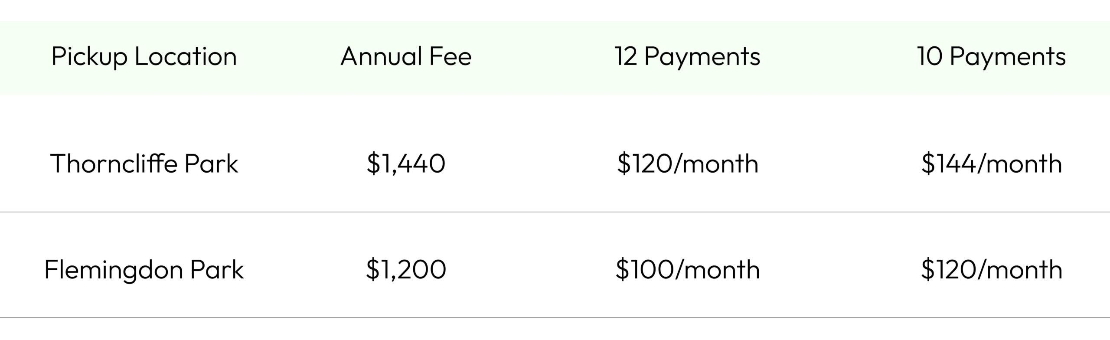This screenshot has width=1110, height=340.
Task: Select the $1,200 annual fee value
Action: pyautogui.click(x=406, y=270)
